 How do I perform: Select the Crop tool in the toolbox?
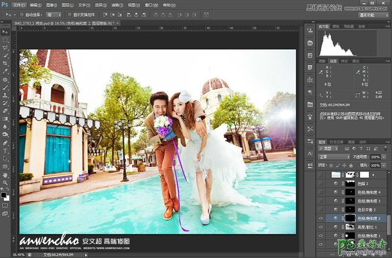tap(5, 63)
